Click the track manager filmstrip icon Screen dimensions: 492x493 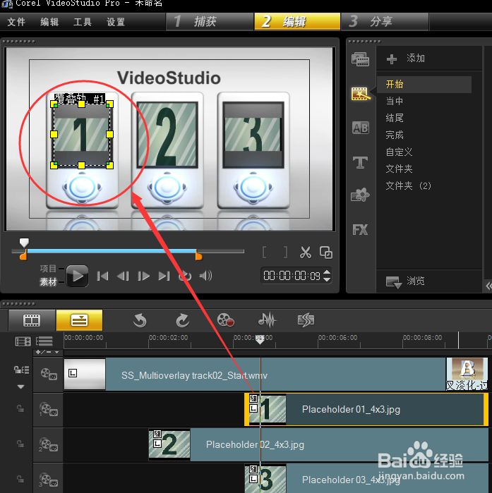click(x=23, y=341)
